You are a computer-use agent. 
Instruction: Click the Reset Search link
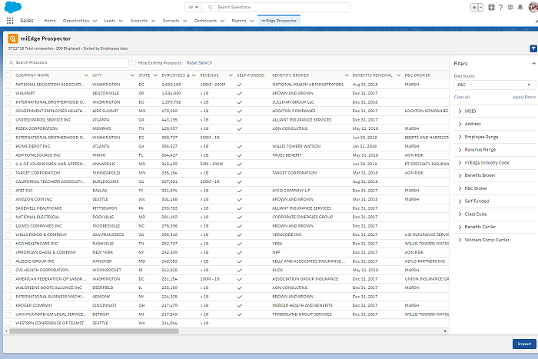click(199, 62)
